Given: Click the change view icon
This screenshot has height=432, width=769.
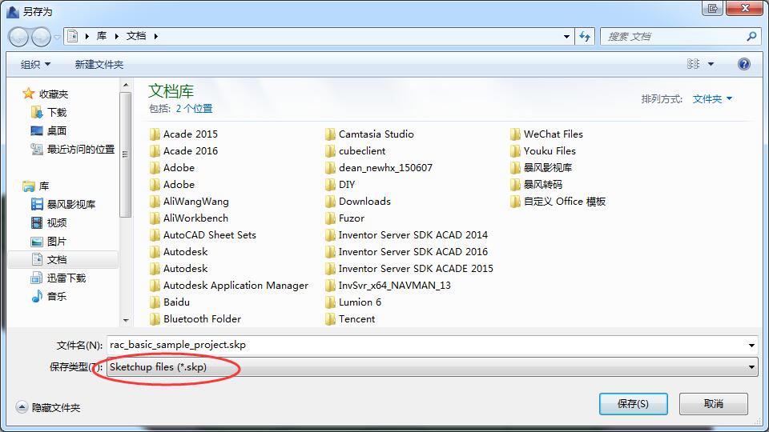Looking at the screenshot, I should click(693, 64).
